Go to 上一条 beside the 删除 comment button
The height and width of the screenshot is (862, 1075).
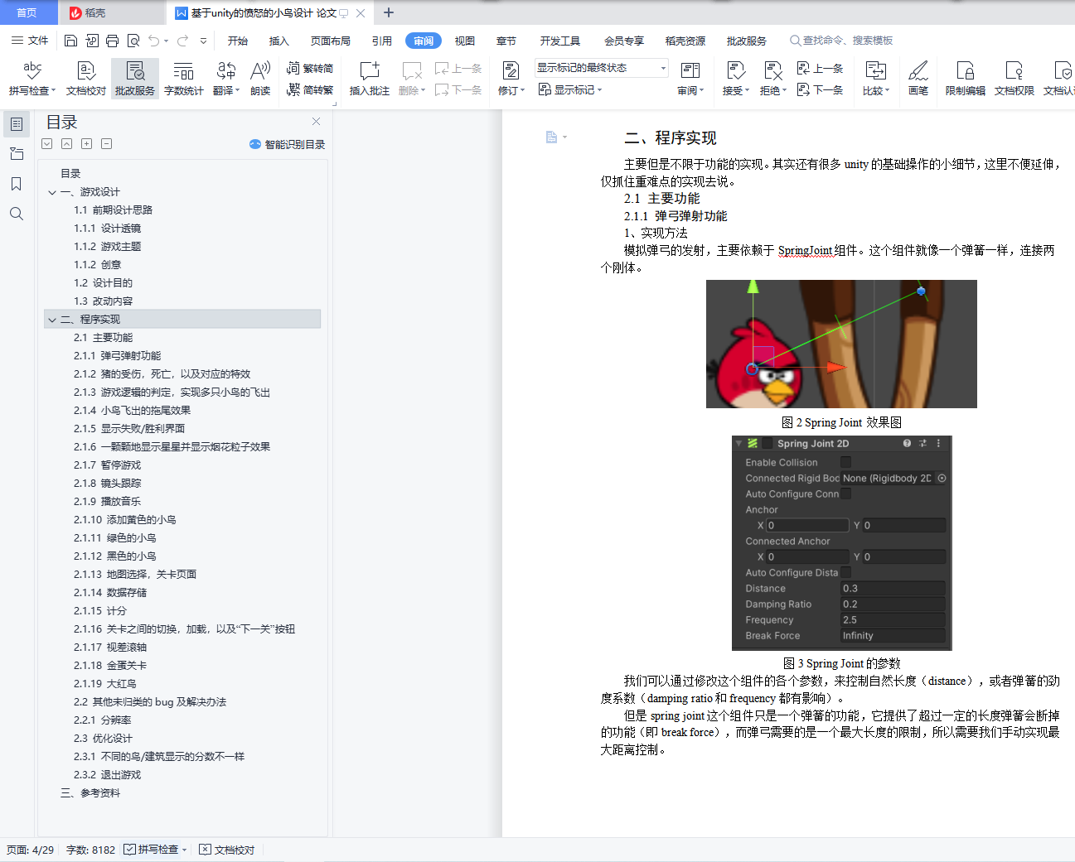coord(458,69)
